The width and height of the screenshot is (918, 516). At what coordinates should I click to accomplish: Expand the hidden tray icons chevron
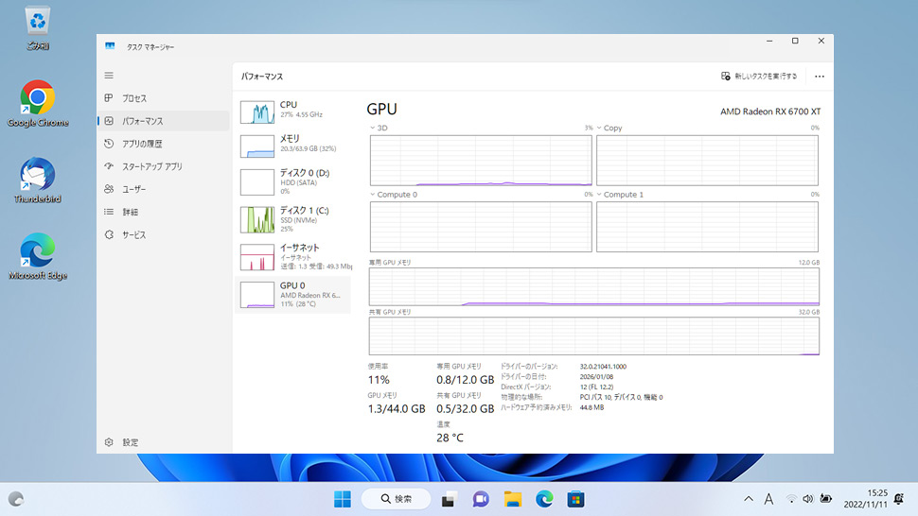pyautogui.click(x=749, y=499)
